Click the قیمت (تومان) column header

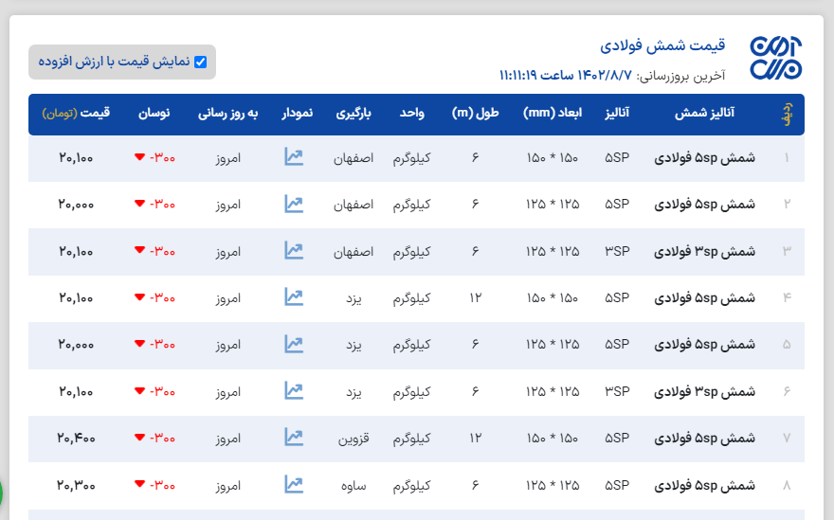(76, 114)
